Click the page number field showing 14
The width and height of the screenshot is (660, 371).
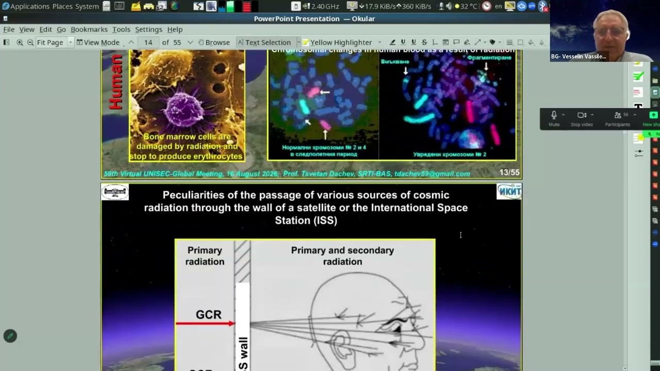[148, 42]
